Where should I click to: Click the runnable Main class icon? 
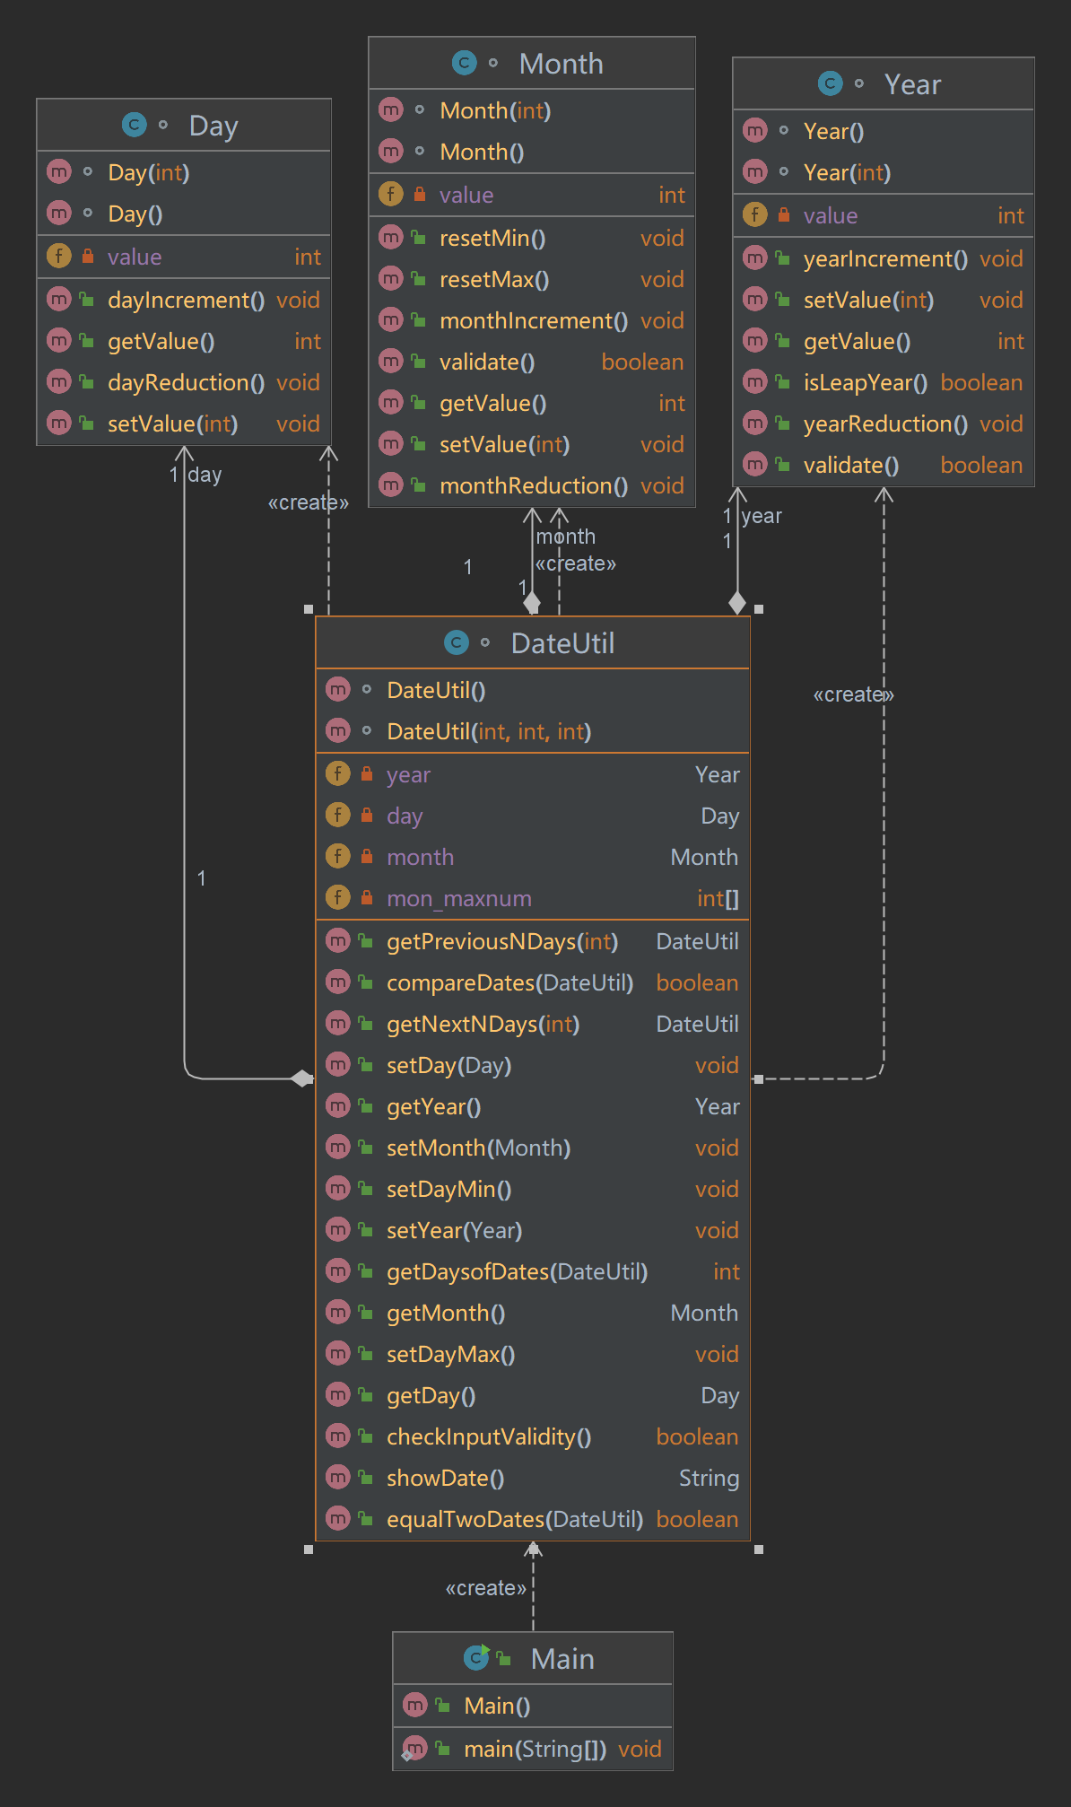[475, 1658]
